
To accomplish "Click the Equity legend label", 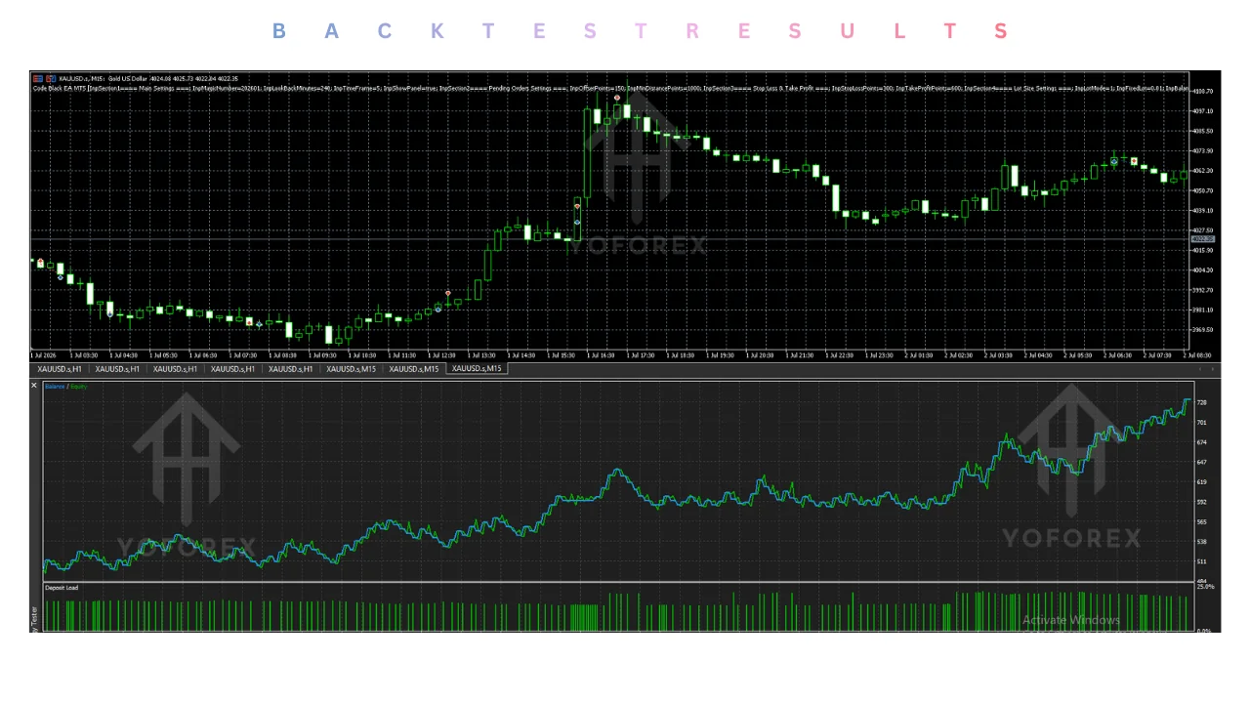I will point(78,387).
